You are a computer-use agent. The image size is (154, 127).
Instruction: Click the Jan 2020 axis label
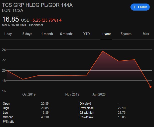point(99,94)
